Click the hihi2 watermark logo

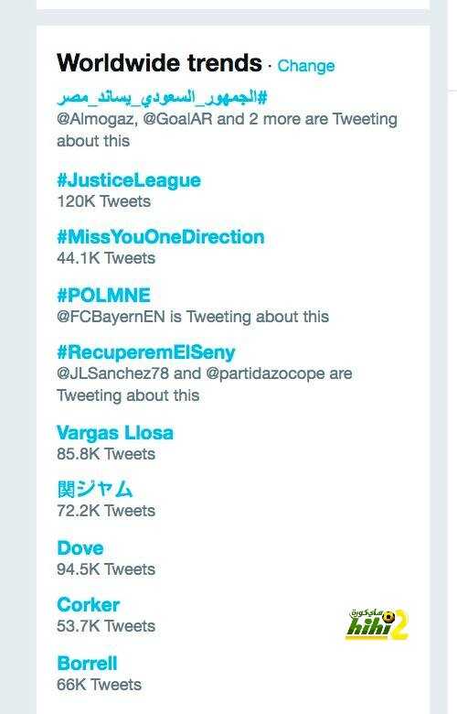tap(377, 624)
